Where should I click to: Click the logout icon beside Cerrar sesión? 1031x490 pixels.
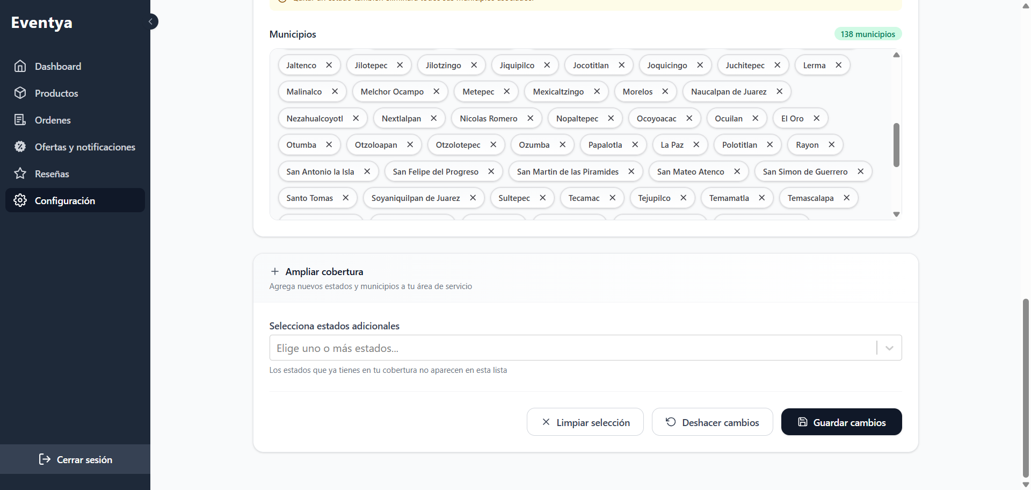45,459
